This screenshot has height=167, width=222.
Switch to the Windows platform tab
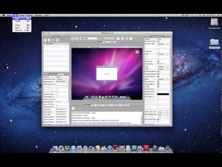pos(112,42)
